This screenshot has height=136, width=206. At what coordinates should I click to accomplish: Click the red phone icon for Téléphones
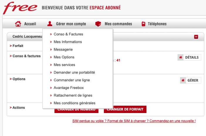point(143,24)
